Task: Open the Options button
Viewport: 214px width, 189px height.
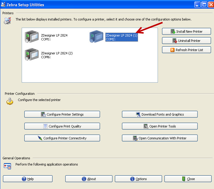Action: (138, 179)
